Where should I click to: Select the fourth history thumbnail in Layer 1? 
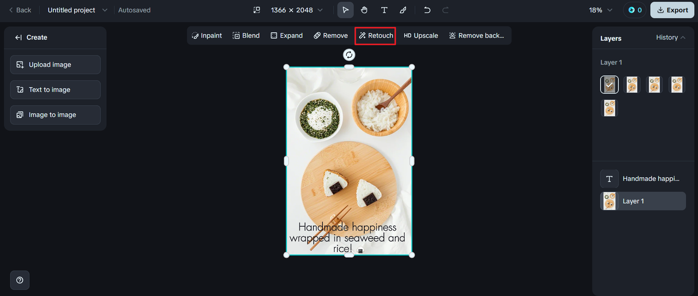[x=676, y=84]
